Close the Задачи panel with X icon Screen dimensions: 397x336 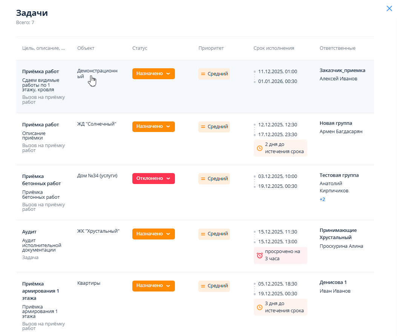click(x=389, y=9)
